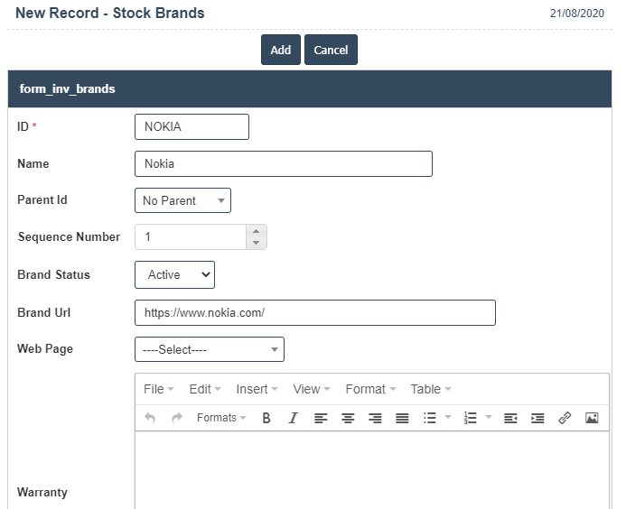
Task: Increment the Sequence Number with up arrow
Action: [x=256, y=231]
